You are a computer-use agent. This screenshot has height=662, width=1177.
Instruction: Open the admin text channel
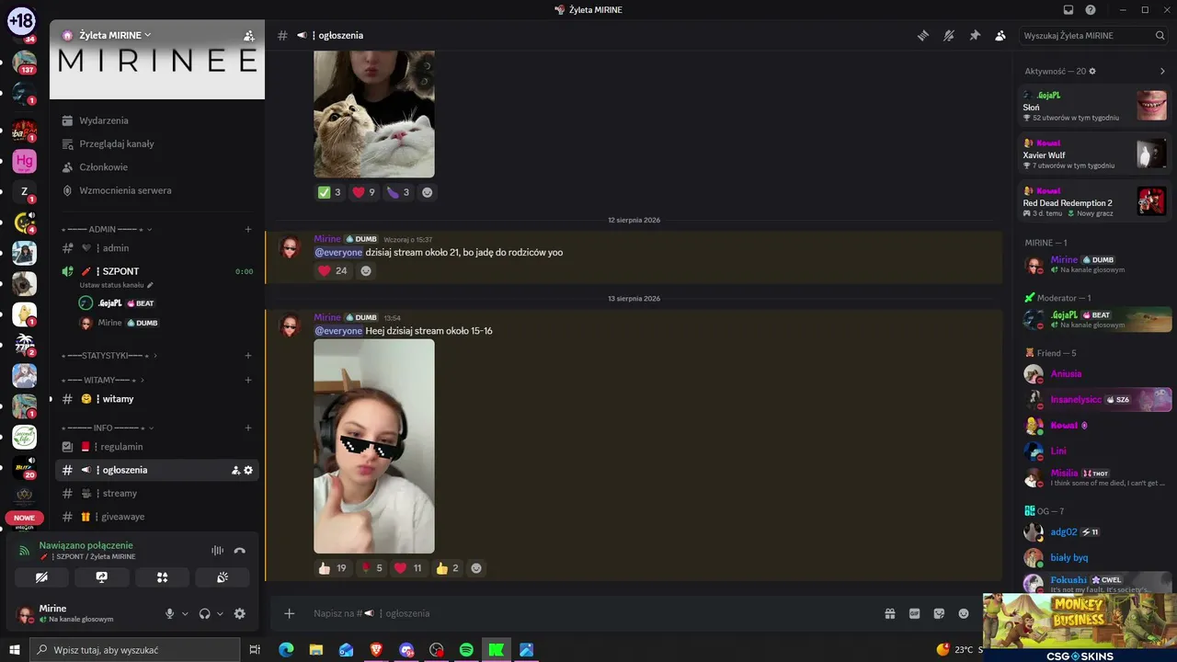157,248
